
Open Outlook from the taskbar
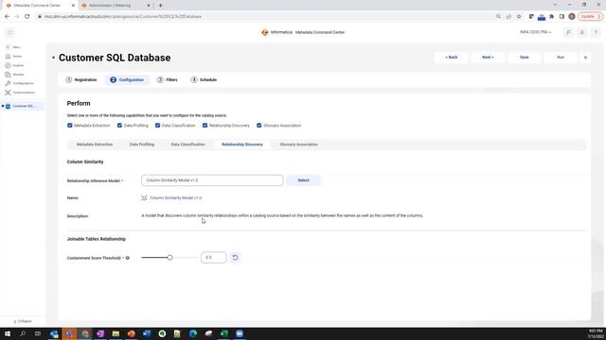pos(54,333)
